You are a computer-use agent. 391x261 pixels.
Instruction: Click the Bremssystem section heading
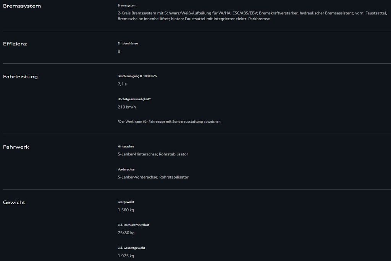click(22, 6)
